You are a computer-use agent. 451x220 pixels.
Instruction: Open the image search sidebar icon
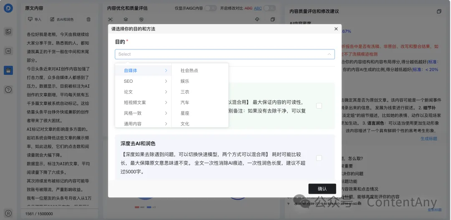click(x=8, y=32)
